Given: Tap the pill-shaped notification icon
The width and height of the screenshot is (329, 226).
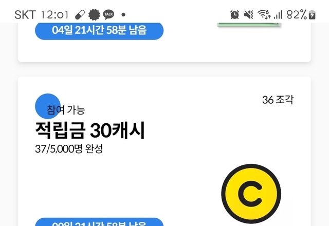Looking at the screenshot, I should [x=80, y=15].
